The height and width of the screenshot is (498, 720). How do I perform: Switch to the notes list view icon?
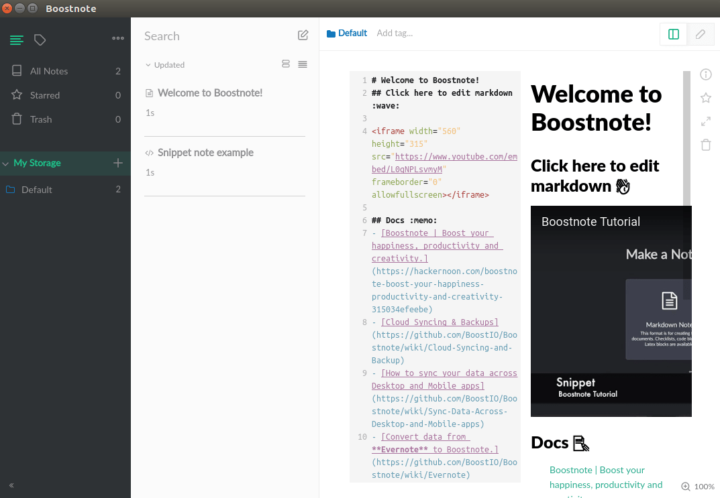click(x=17, y=40)
